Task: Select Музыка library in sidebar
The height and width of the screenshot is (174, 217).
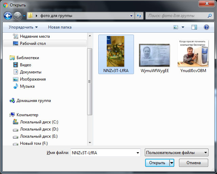Action: [x=27, y=86]
